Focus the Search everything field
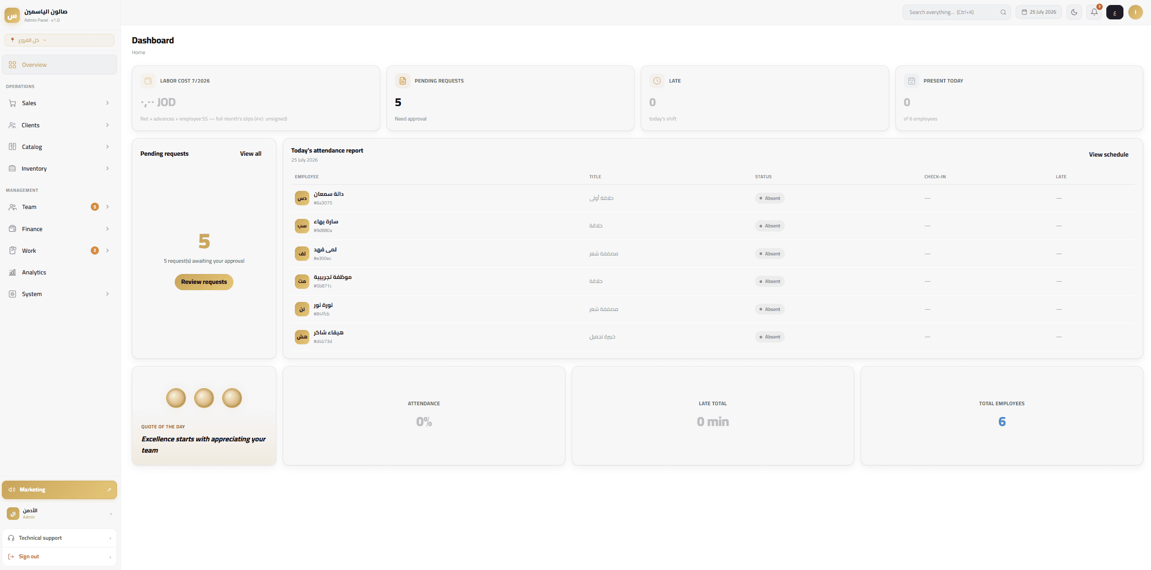Viewport: 1151px width, 570px height. point(956,12)
